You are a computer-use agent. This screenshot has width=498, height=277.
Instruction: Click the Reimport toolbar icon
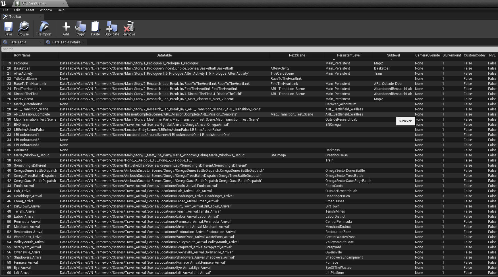click(44, 28)
